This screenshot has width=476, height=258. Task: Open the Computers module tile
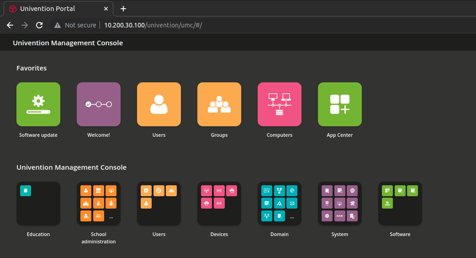pyautogui.click(x=280, y=104)
